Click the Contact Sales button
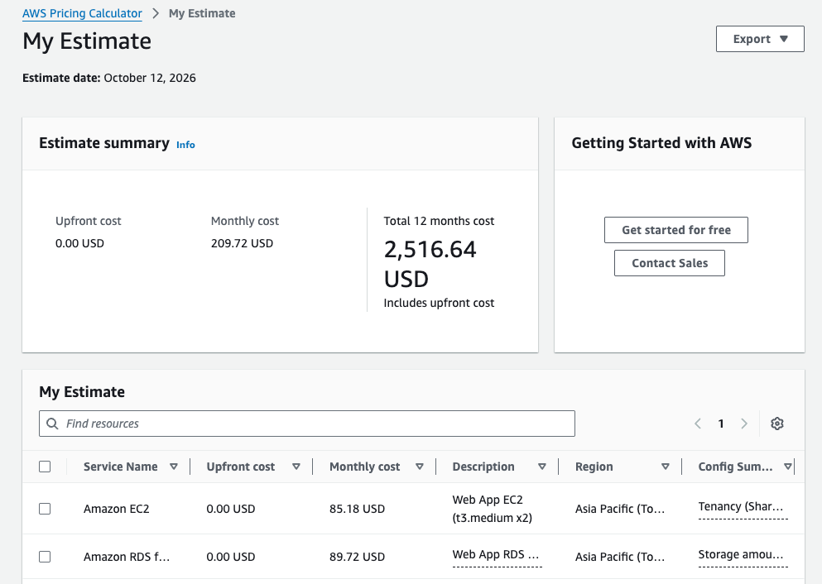Image resolution: width=822 pixels, height=584 pixels. click(x=670, y=263)
